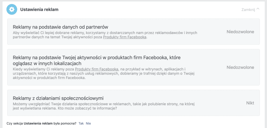Viewport: 267px width, 128px height.
Task: Follow Produkty firm Facebooka link in activity section
Action: pos(96,69)
